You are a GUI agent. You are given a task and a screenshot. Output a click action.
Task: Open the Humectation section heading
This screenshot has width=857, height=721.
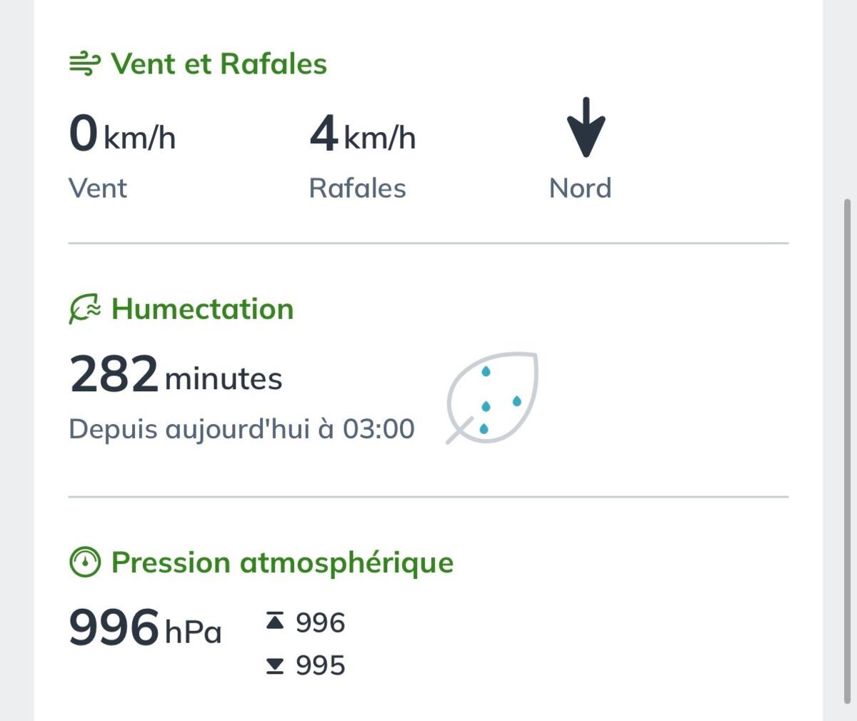click(x=203, y=309)
